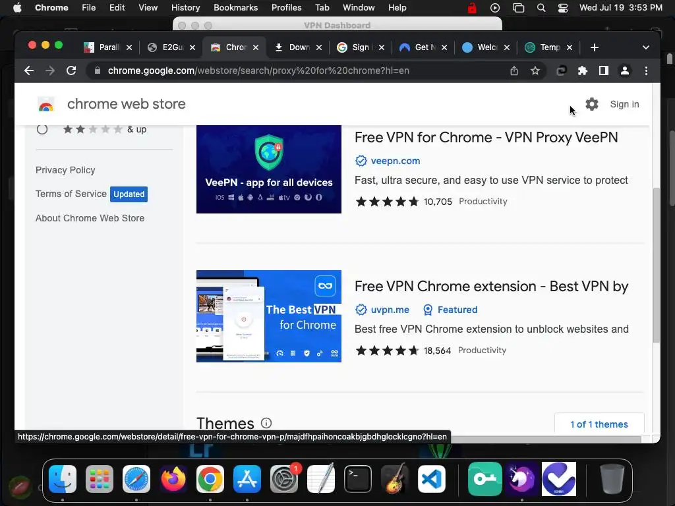Click the share page icon in address bar

point(514,70)
